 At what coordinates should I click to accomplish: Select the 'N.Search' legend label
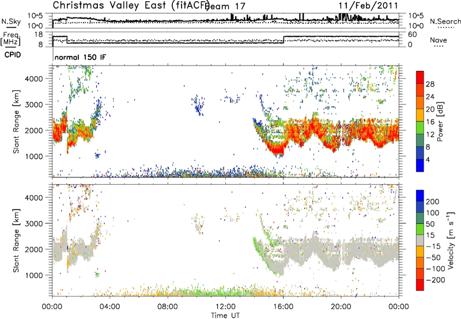(x=445, y=21)
